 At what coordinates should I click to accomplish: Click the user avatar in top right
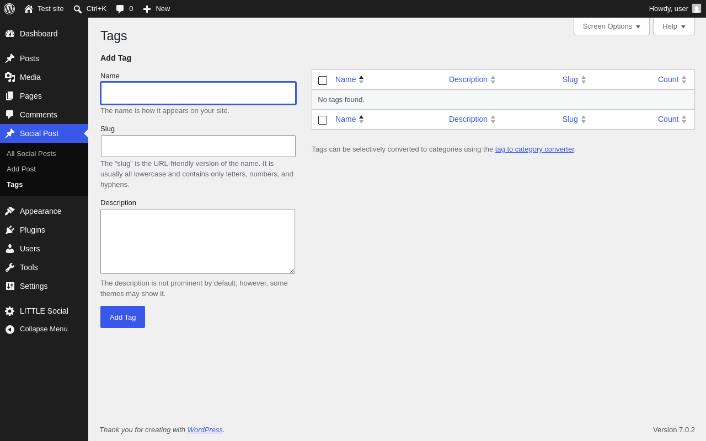point(697,8)
